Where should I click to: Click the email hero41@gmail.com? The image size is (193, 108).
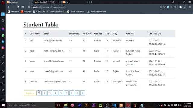tap(54, 51)
